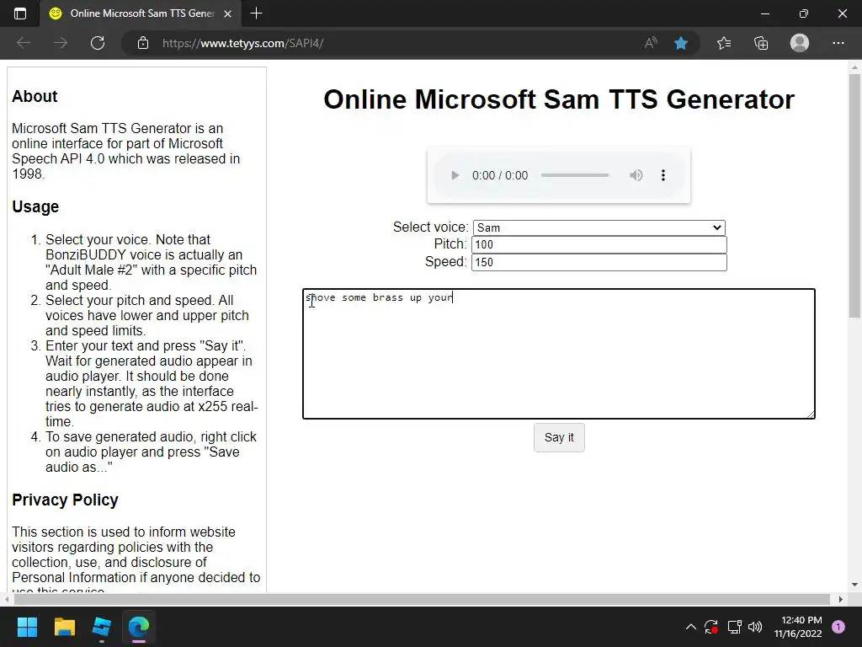Click the Speed input field

coord(599,262)
